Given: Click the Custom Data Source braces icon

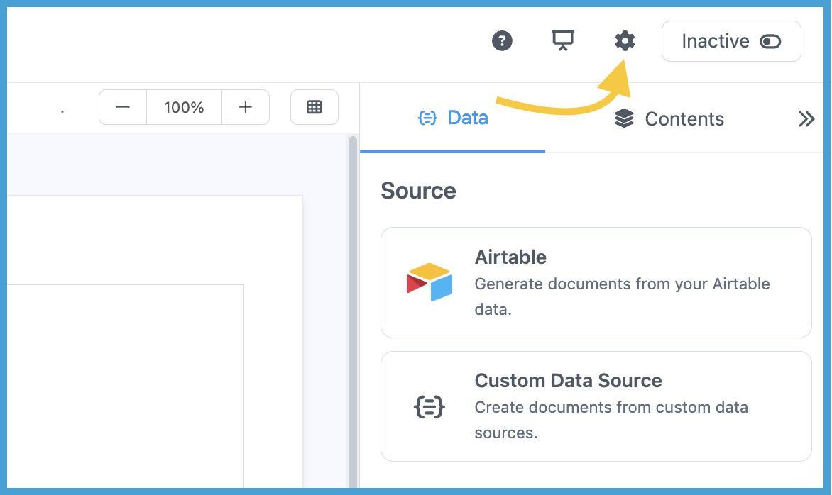Looking at the screenshot, I should [429, 406].
